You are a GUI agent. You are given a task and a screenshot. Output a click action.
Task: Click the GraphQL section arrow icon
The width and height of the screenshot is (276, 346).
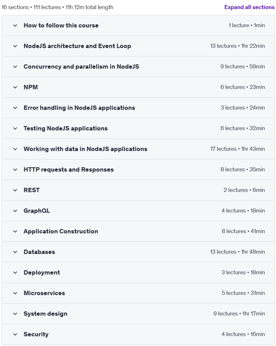pyautogui.click(x=15, y=211)
